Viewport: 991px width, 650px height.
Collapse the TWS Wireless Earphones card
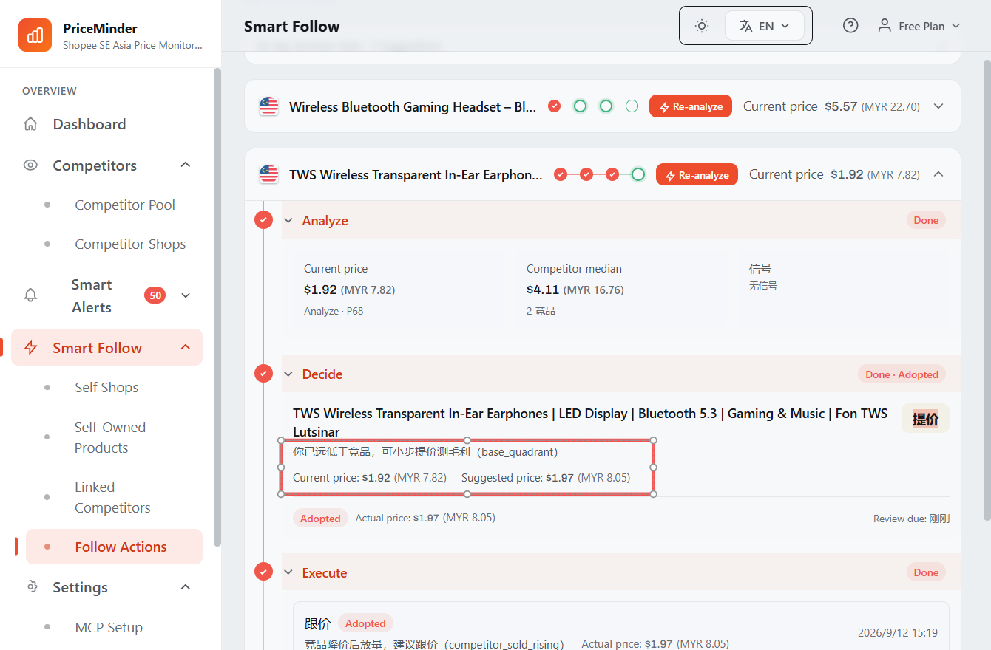pyautogui.click(x=938, y=174)
